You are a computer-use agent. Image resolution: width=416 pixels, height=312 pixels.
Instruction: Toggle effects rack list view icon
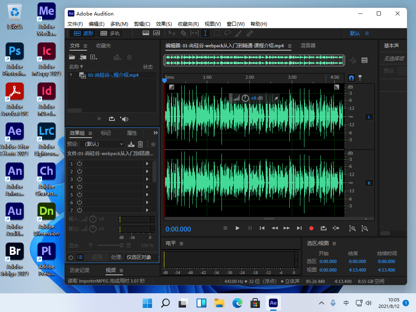[80, 257]
